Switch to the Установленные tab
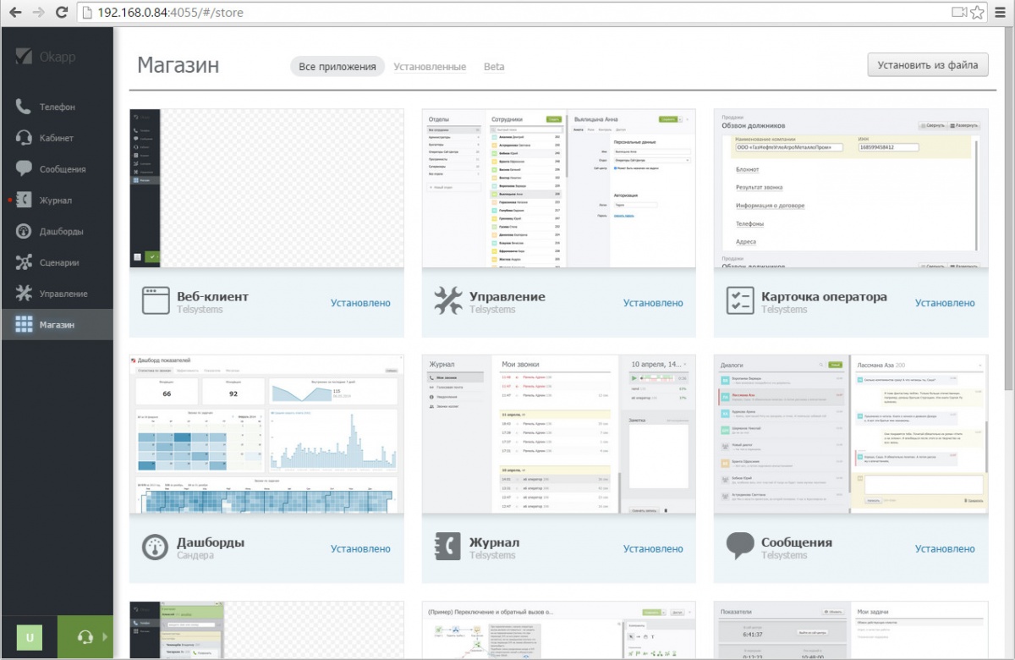The width and height of the screenshot is (1015, 660). (x=430, y=67)
